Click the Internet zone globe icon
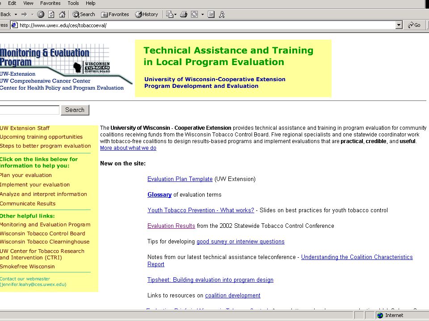This screenshot has height=321, width=429. pyautogui.click(x=380, y=315)
